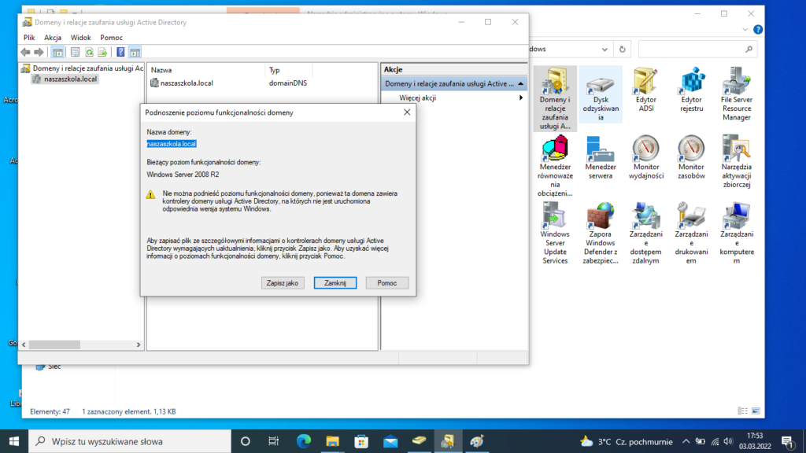Toggle the console tree show/hide toolbar button
Viewport: 806px width, 453px height.
[x=57, y=52]
